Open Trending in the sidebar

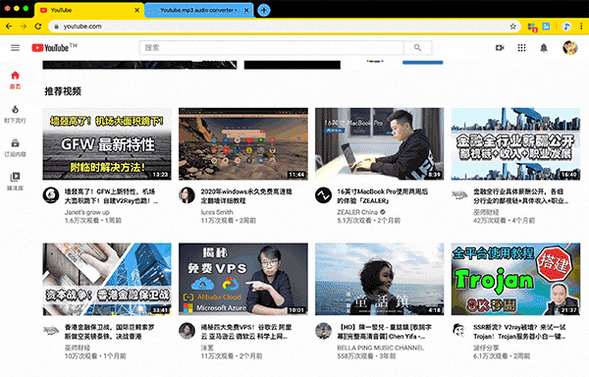click(x=15, y=114)
